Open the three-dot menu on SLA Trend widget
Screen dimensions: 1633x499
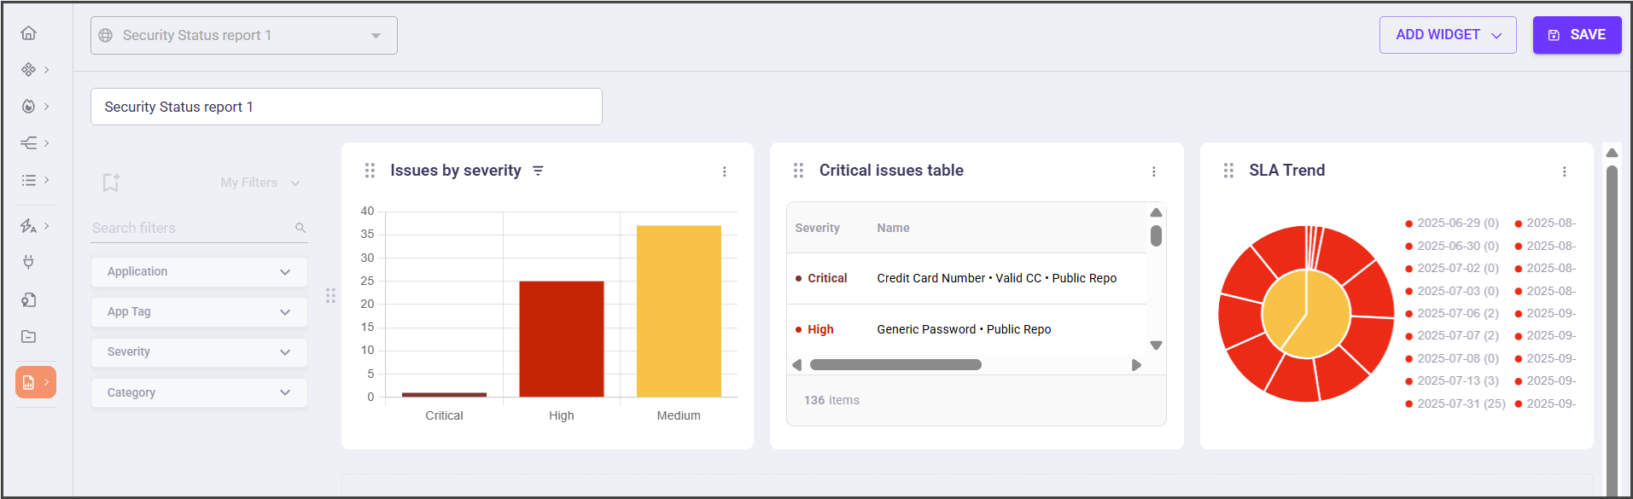1564,171
